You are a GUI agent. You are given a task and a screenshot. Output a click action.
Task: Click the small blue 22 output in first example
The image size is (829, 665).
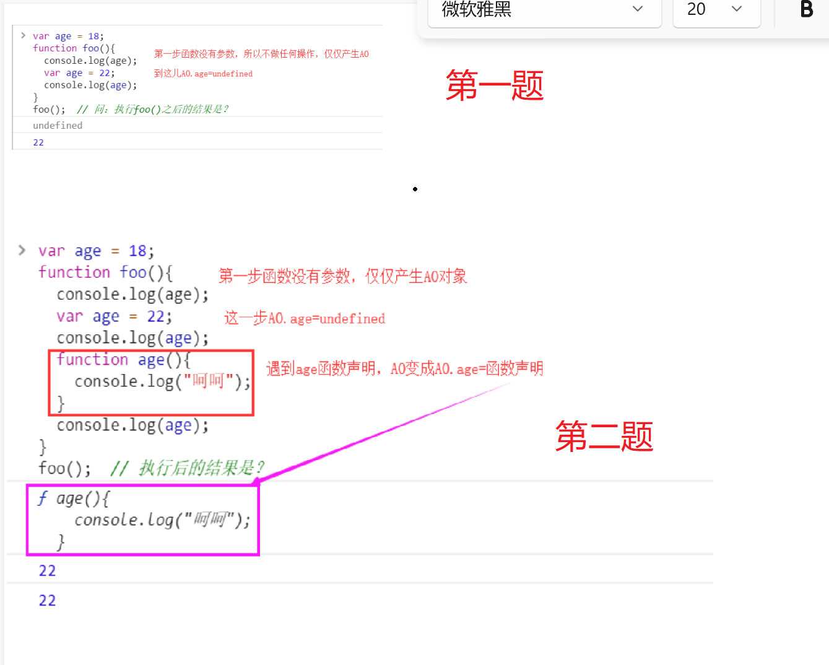[x=38, y=142]
